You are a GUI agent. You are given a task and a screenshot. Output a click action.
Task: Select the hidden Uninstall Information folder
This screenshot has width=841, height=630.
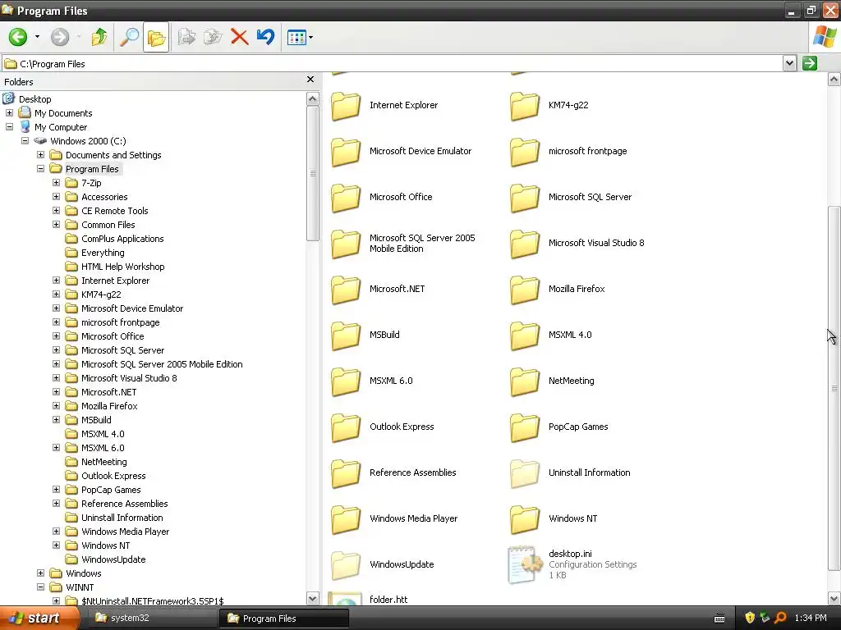pyautogui.click(x=525, y=473)
